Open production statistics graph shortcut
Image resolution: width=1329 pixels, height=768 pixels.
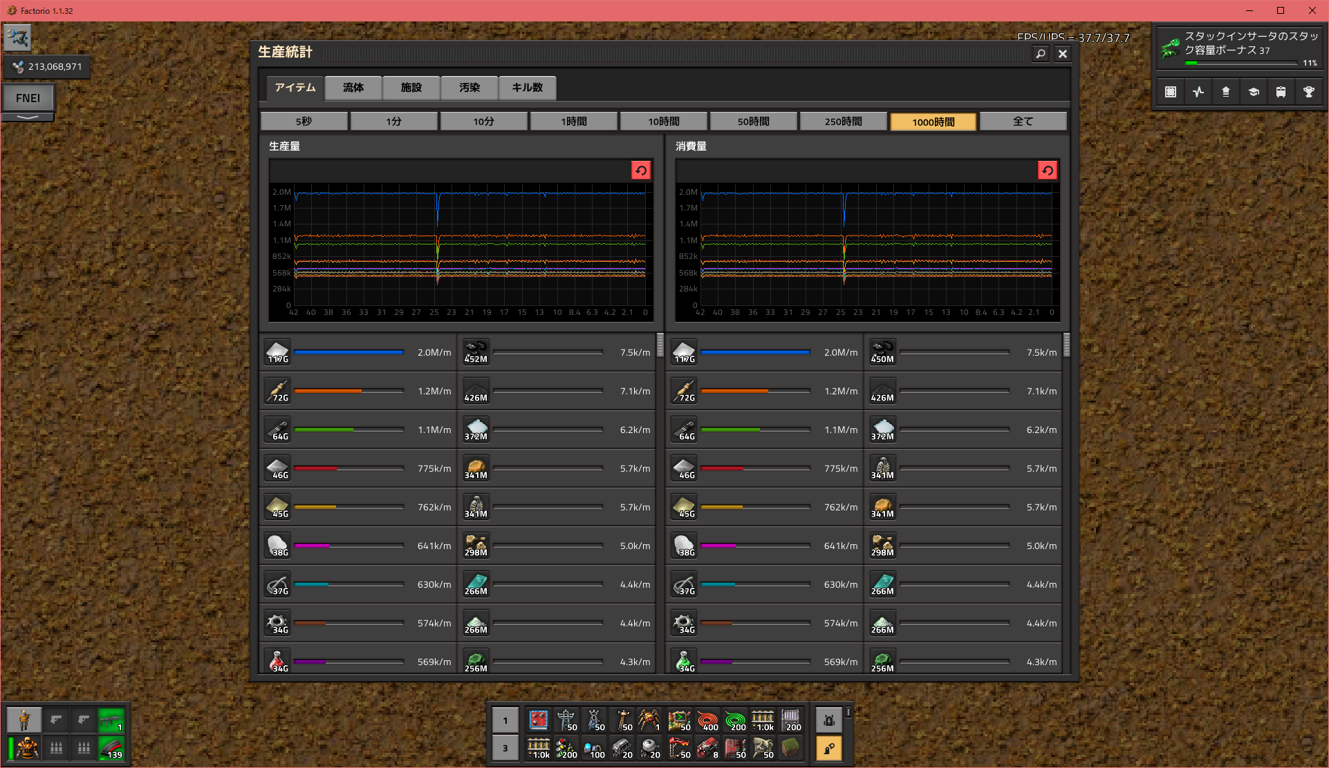(1198, 92)
